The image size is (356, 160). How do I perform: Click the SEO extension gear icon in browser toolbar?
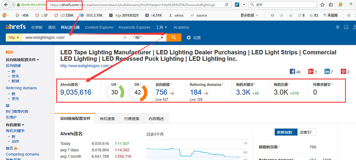tap(340, 4)
